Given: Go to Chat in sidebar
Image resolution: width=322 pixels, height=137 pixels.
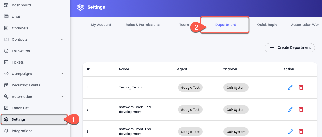Looking at the screenshot, I should point(16,17).
